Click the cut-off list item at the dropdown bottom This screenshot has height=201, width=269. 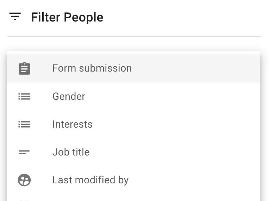[x=134, y=199]
